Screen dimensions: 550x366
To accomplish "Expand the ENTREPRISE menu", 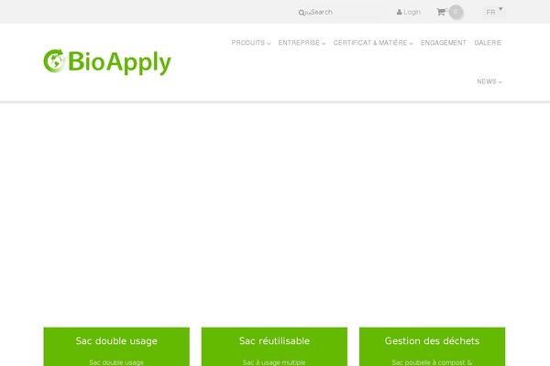I will (302, 43).
